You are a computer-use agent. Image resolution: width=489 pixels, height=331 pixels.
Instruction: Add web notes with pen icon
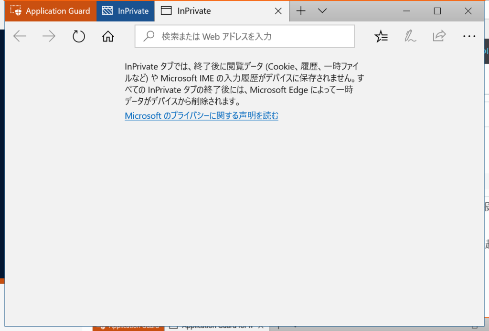410,36
